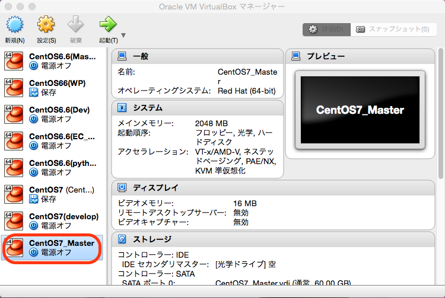This screenshot has height=298, width=445.
Task: Select the CentOS6.6(Mas... virtual machine icon
Action: (14, 61)
